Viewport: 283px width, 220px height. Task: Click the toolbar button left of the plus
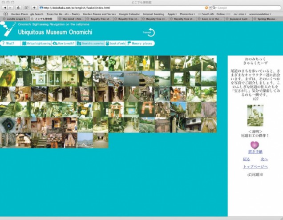click(26, 8)
